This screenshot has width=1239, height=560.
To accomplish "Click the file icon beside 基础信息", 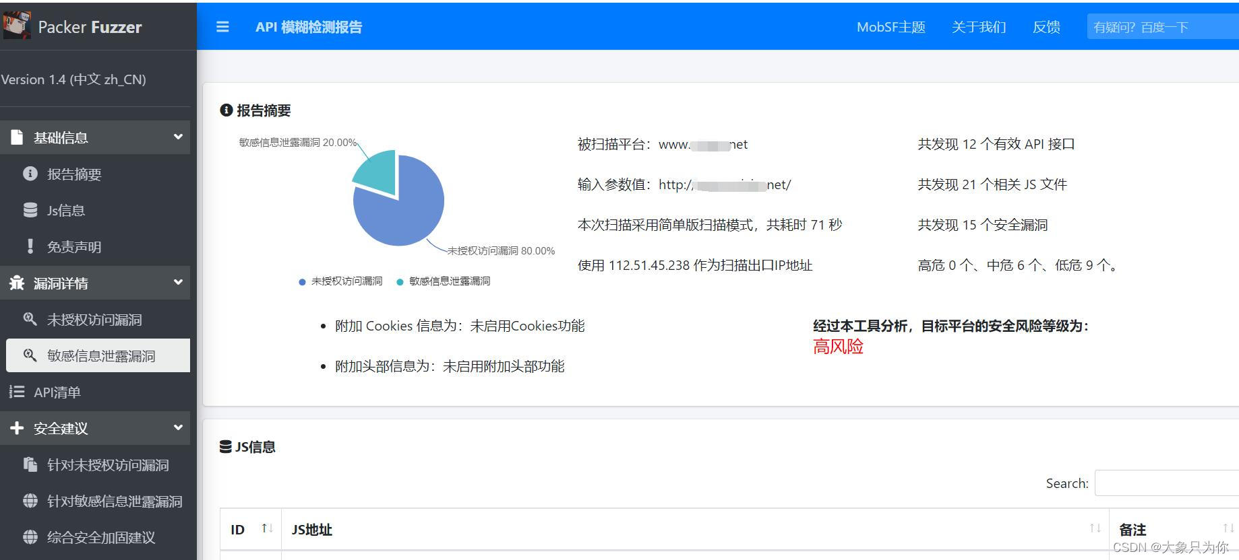I will pyautogui.click(x=17, y=137).
